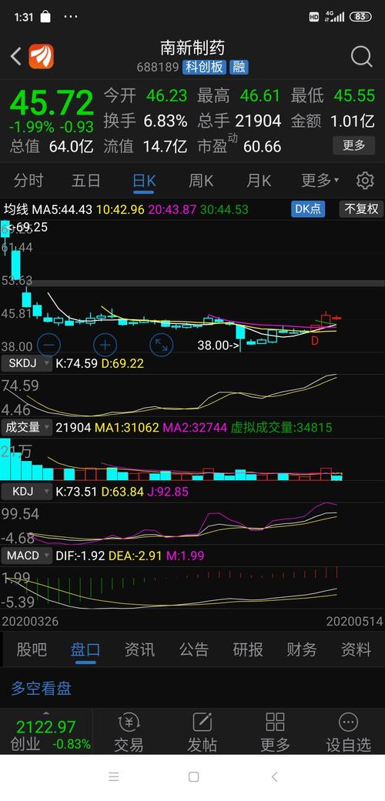The height and width of the screenshot is (801, 385).
Task: Tap 总值 64.0亿 value
Action: point(72,147)
